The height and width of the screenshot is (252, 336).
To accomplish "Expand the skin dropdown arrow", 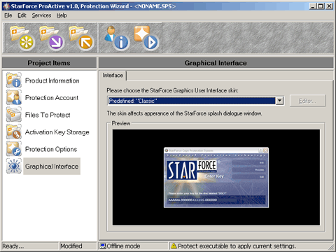I will [279, 101].
